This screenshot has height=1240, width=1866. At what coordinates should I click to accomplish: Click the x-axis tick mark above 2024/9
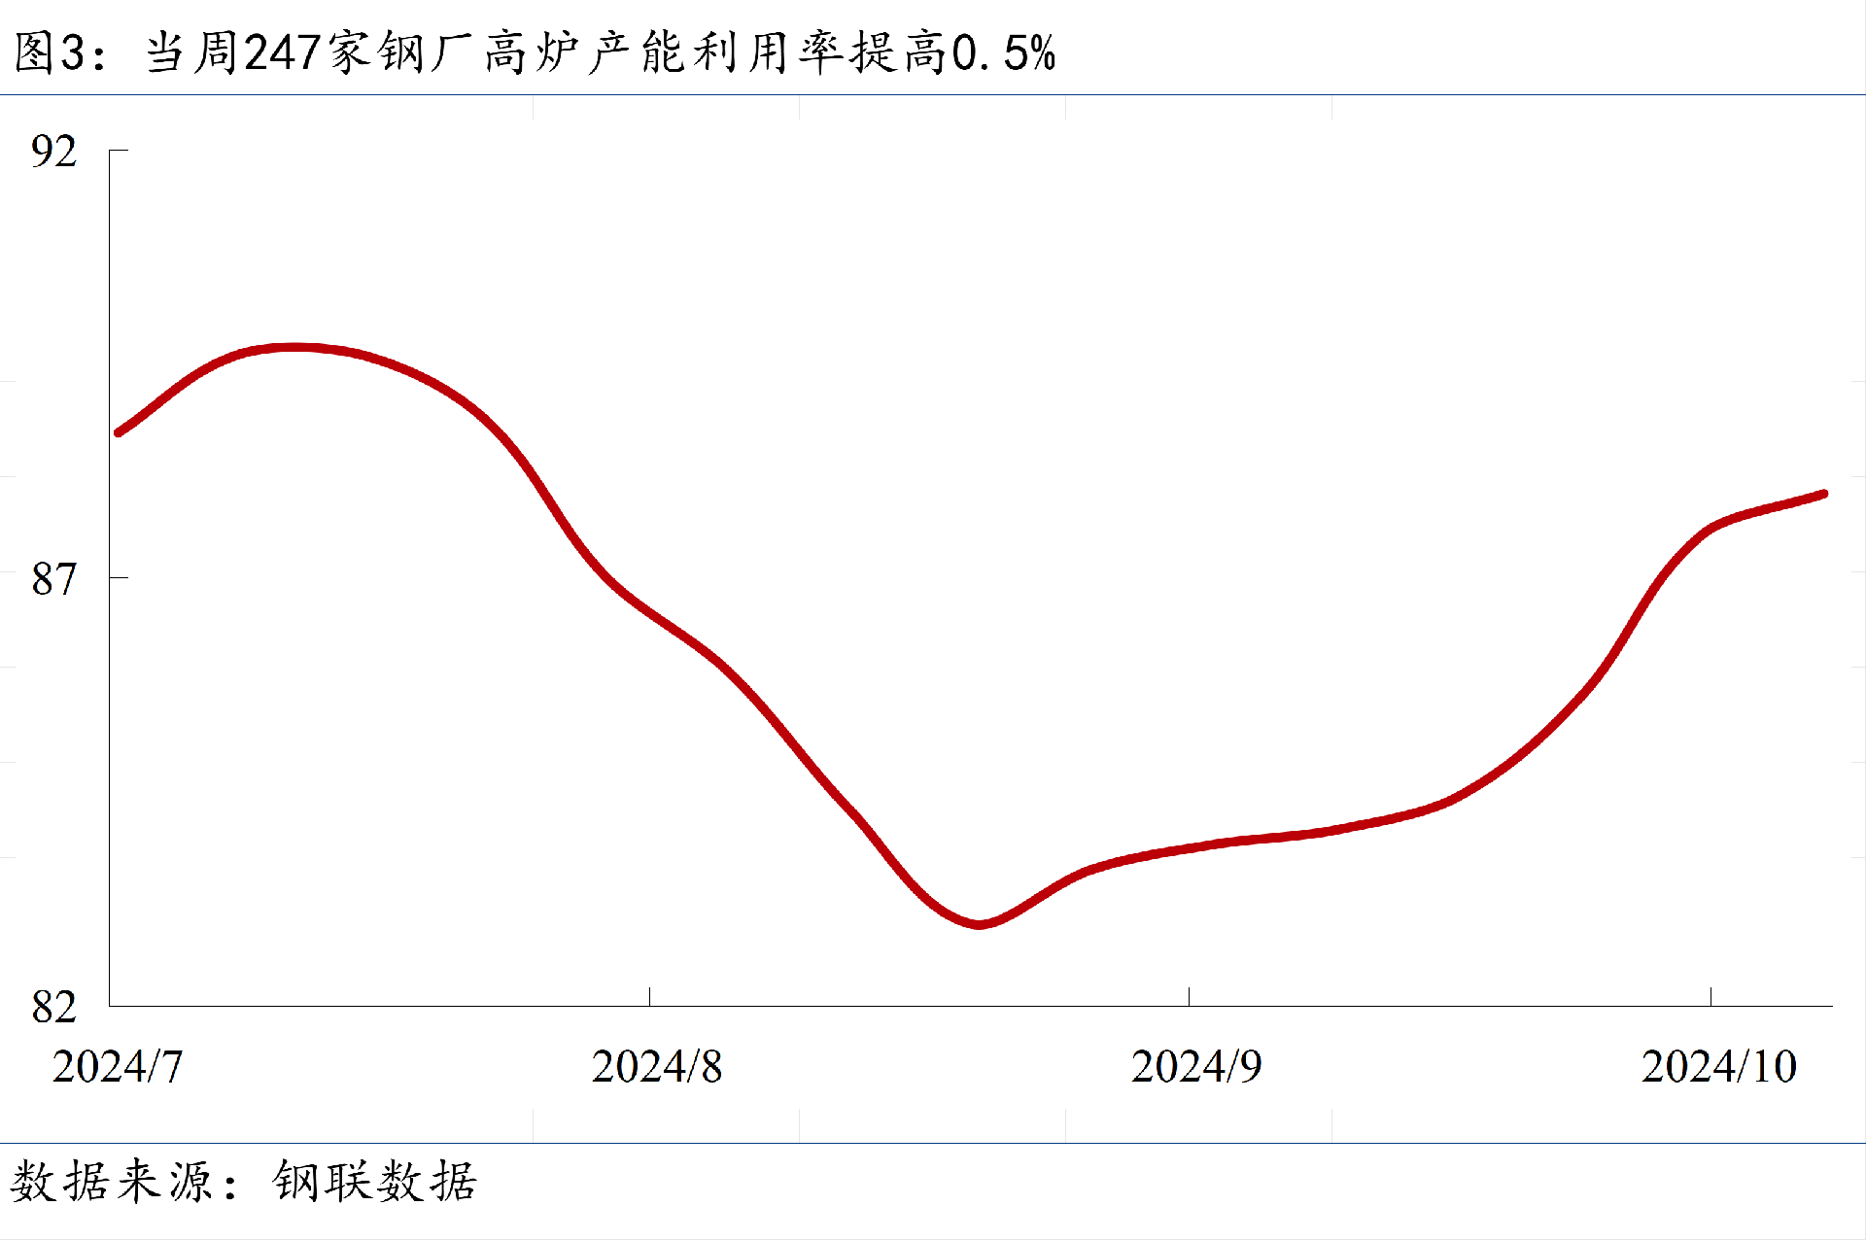[x=1189, y=997]
